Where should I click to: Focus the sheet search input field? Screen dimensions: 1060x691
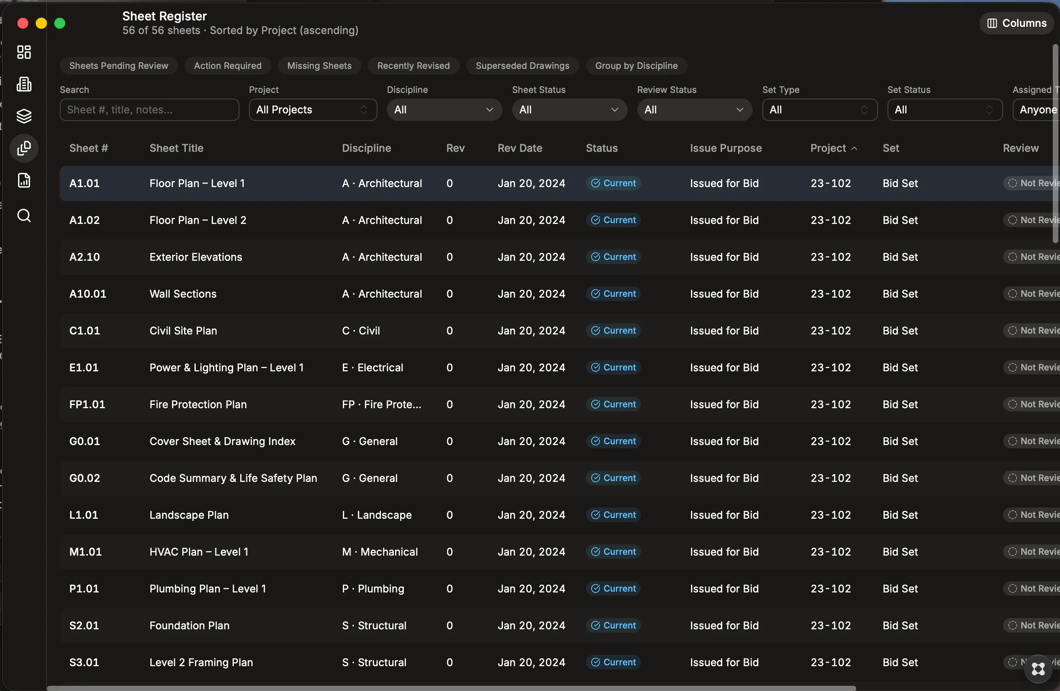pos(149,110)
